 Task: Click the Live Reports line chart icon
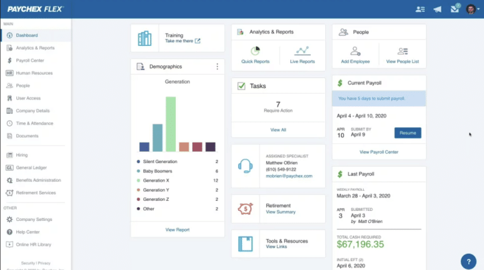click(x=302, y=50)
